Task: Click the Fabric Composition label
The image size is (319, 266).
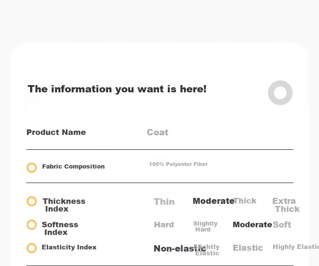Action: pos(74,166)
